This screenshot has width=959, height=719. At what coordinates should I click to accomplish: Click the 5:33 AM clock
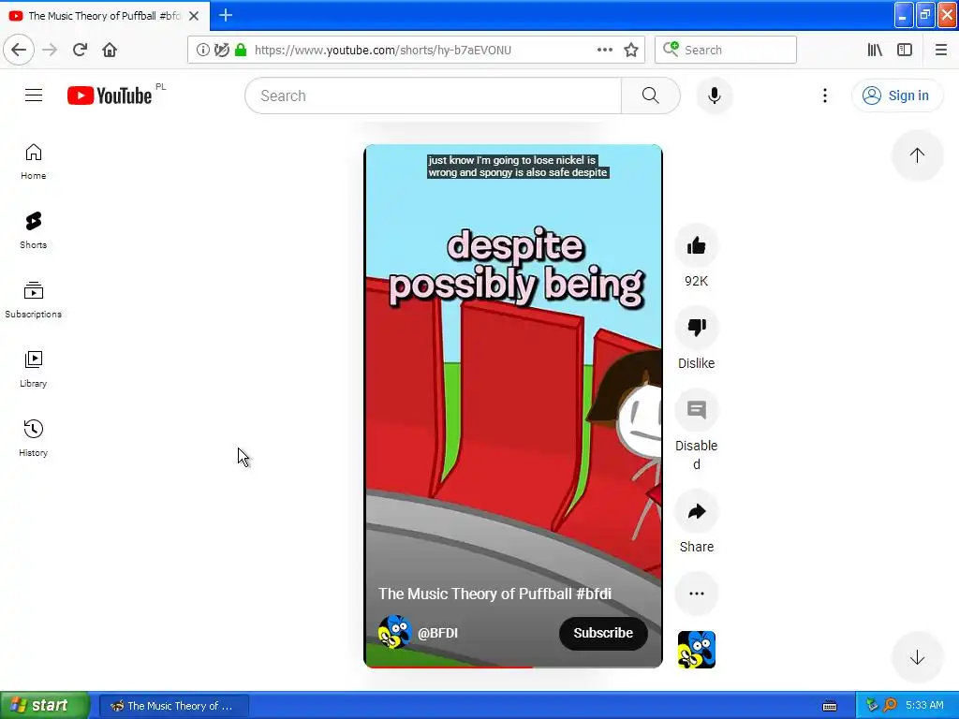click(924, 706)
